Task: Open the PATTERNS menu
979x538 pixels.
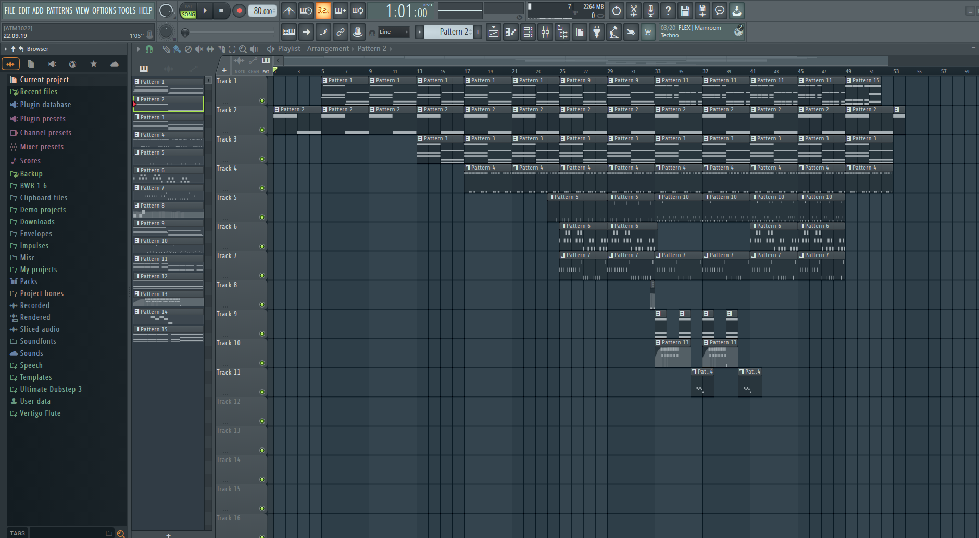Action: [x=59, y=10]
